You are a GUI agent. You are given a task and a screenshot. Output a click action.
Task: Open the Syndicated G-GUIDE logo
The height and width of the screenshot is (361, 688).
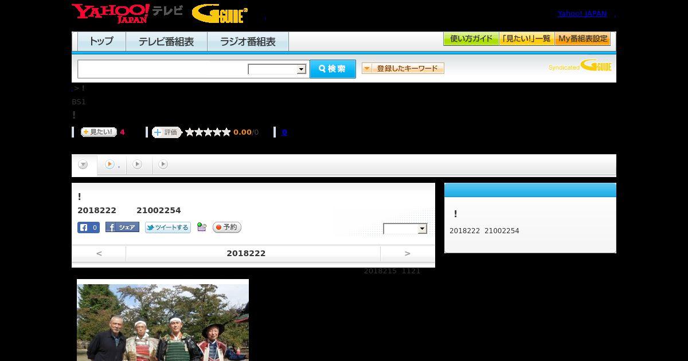pos(580,65)
